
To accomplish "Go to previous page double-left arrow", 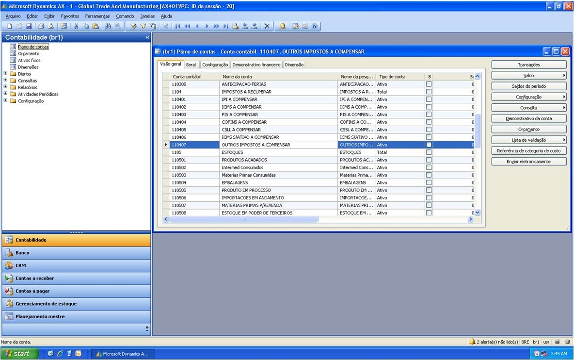I will [x=187, y=26].
